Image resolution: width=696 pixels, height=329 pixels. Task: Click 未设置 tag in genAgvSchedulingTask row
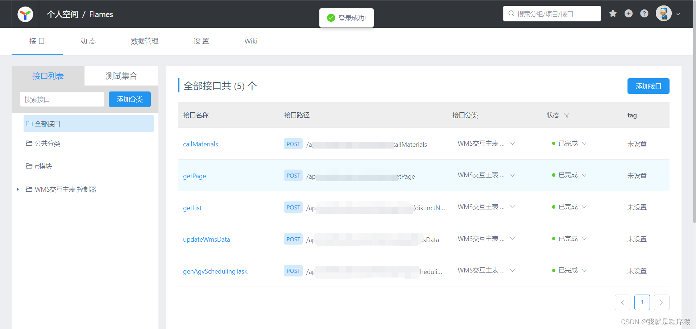[637, 271]
